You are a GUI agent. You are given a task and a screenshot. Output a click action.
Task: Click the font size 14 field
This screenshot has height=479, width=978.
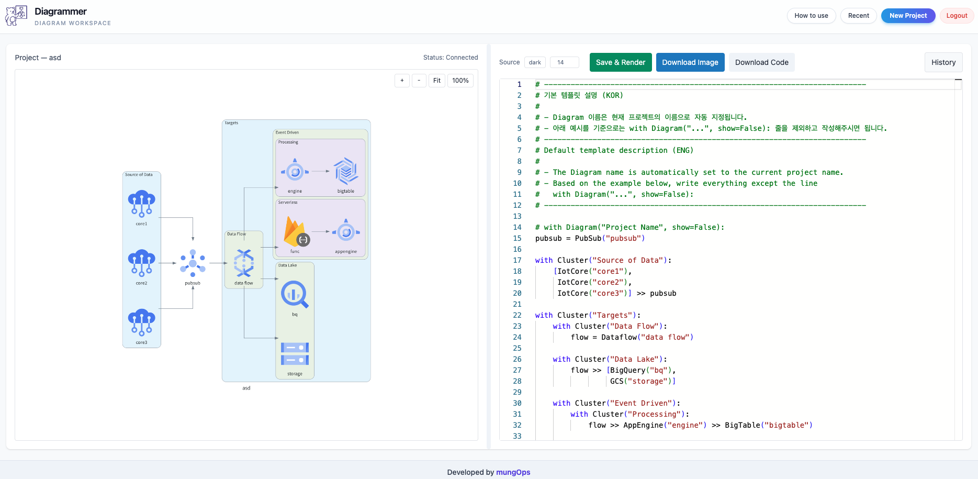[564, 62]
